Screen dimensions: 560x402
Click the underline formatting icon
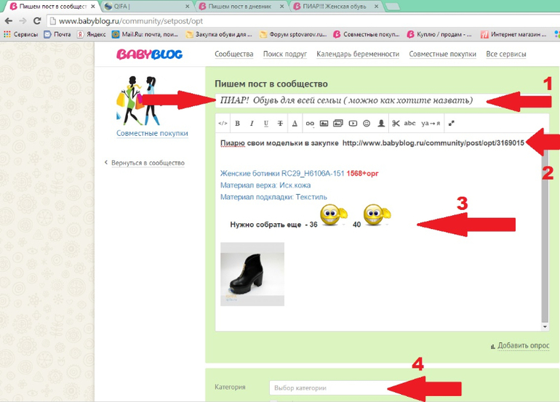(x=266, y=124)
